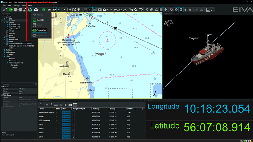This screenshot has height=142, width=253.
Task: Switch to 2D view in toolbar
Action: 54,10
